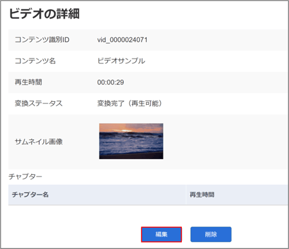Click the 削除 delete button
Viewport: 289px width, 249px height.
click(211, 234)
